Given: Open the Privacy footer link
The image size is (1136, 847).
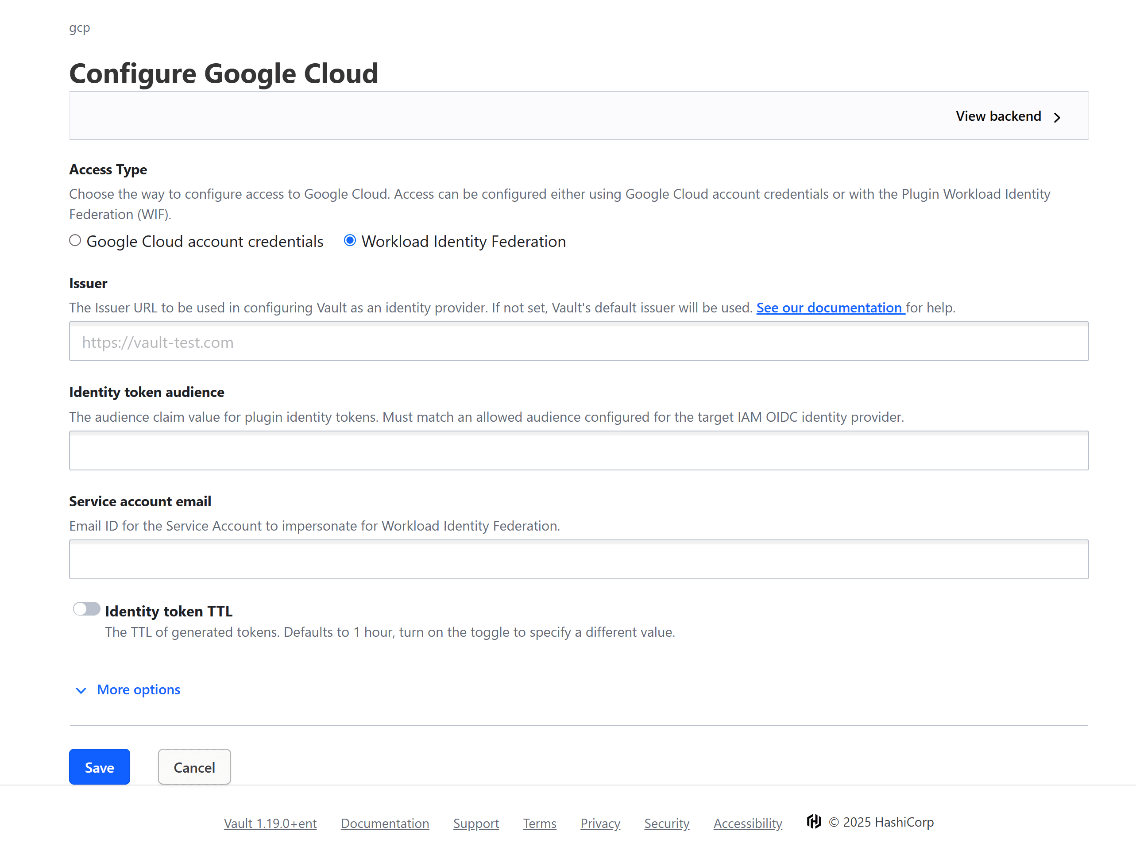Looking at the screenshot, I should pos(600,823).
